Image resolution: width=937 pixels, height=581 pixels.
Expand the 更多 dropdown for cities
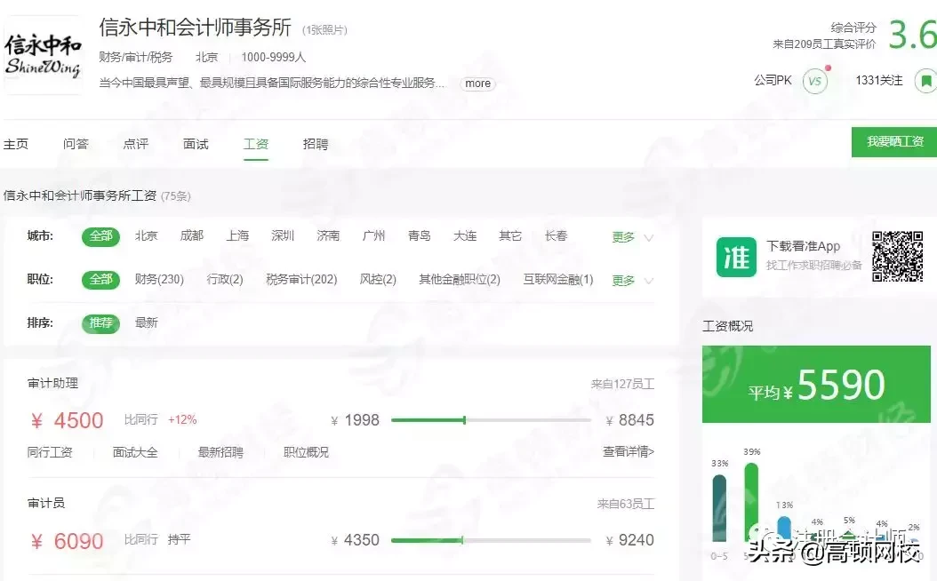pyautogui.click(x=622, y=235)
